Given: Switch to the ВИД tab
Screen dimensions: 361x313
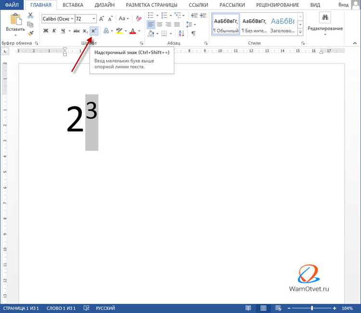Looking at the screenshot, I should click(315, 5).
